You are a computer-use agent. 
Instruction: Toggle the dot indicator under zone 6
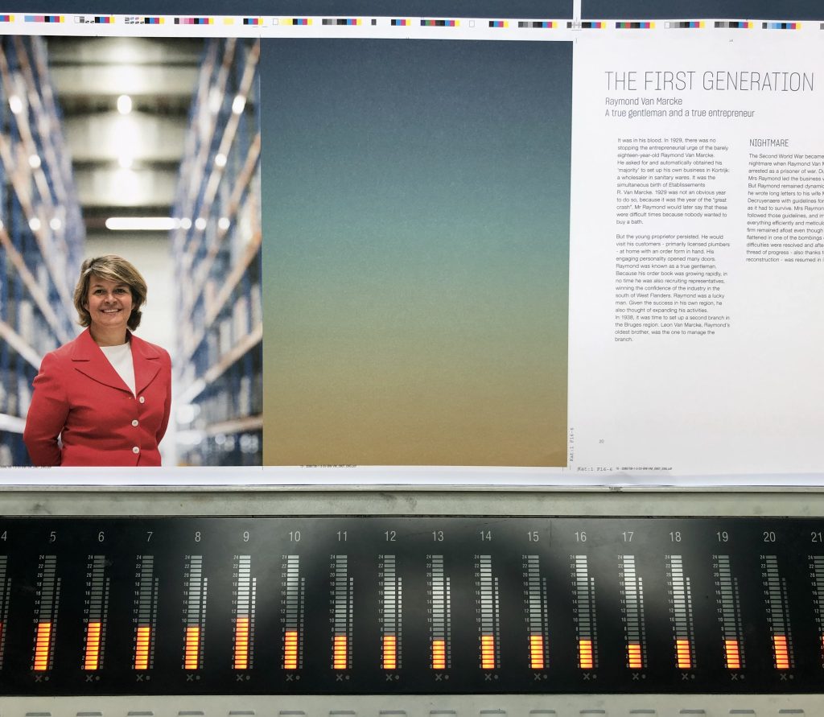[96, 678]
